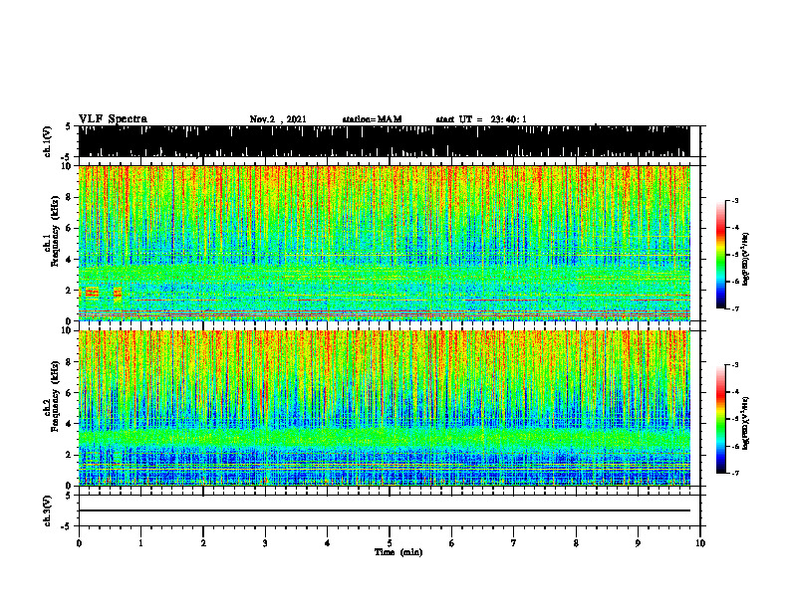789x609 pixels.
Task: Click the 'start UT = 23:40: 1' label
Action: (x=481, y=119)
